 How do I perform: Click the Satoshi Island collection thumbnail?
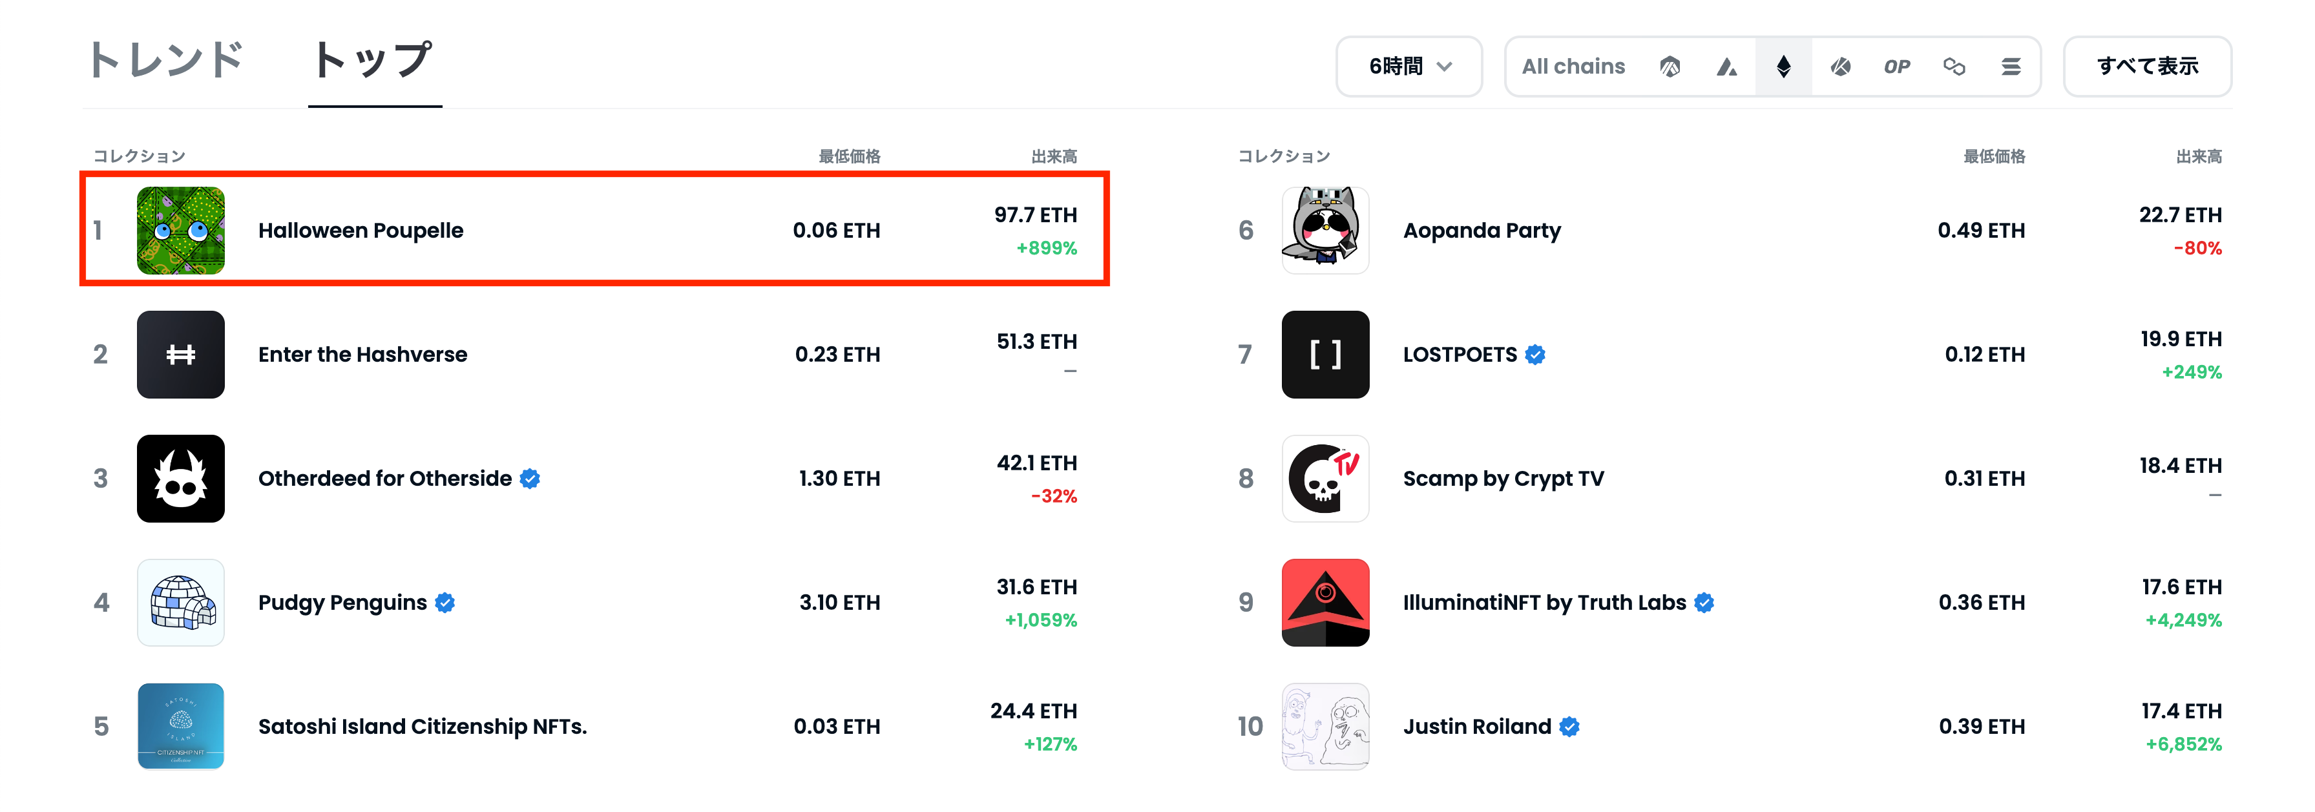tap(181, 727)
